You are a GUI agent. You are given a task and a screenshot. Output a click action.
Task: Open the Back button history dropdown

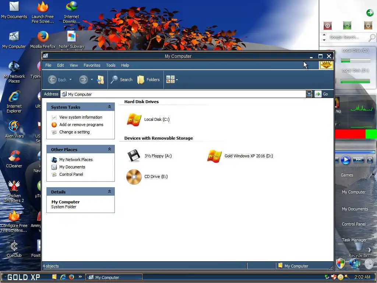click(70, 80)
